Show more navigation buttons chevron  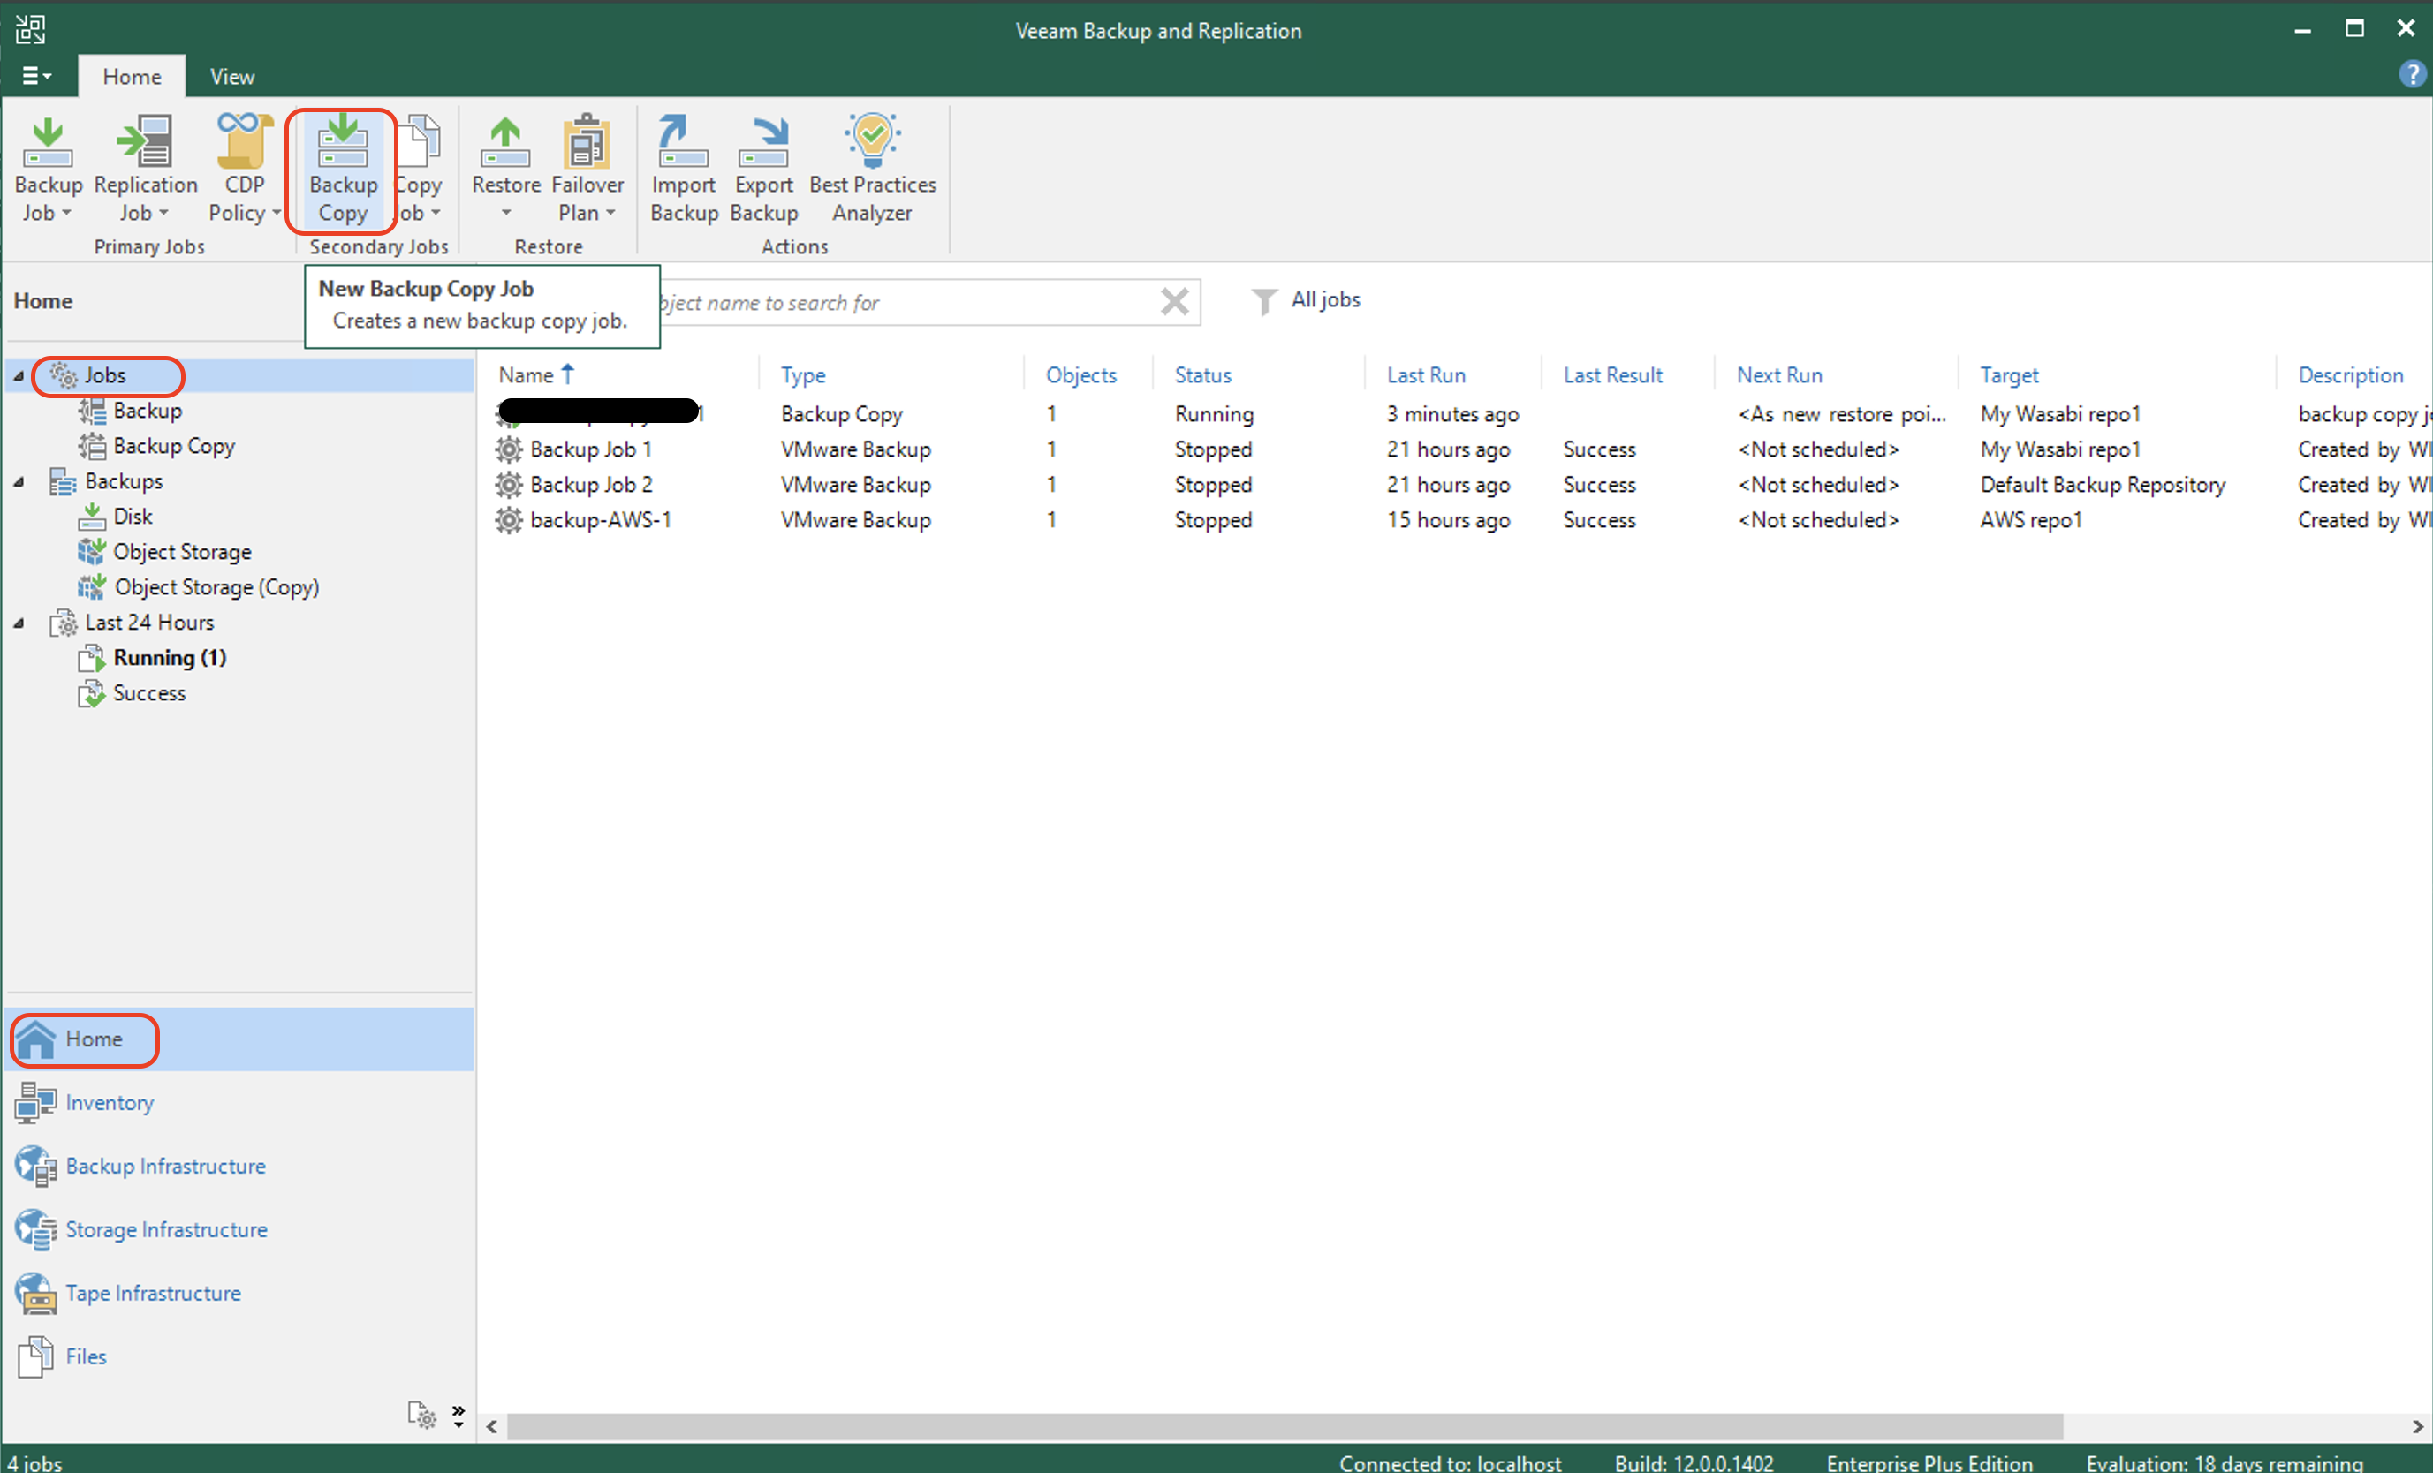point(459,1416)
